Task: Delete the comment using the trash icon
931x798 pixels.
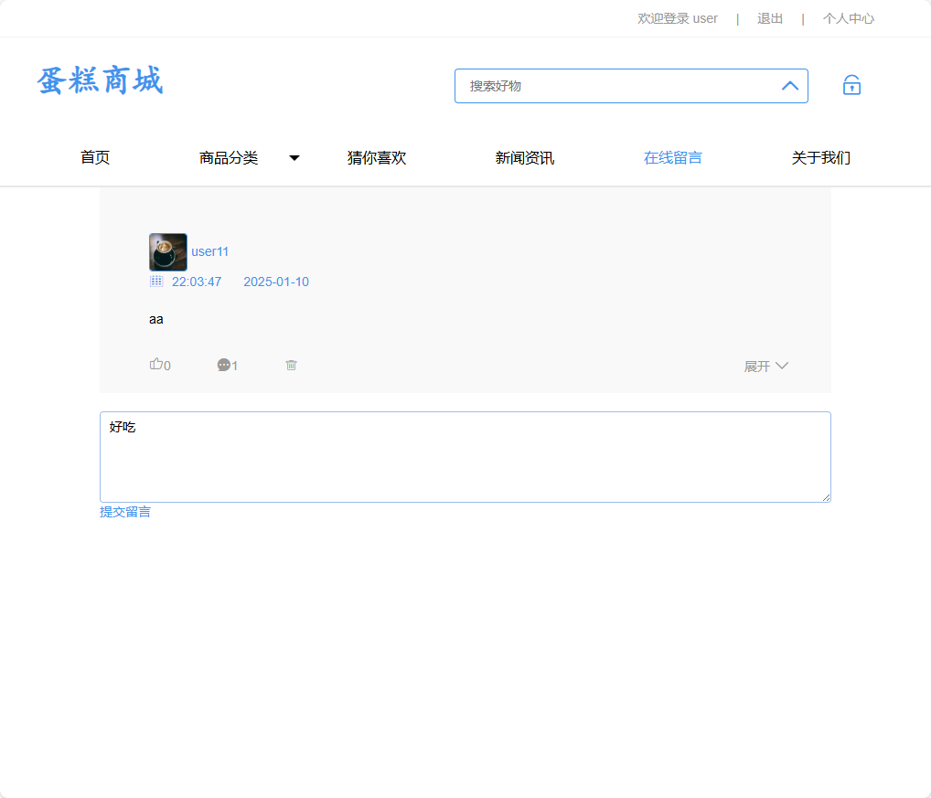Action: point(291,365)
